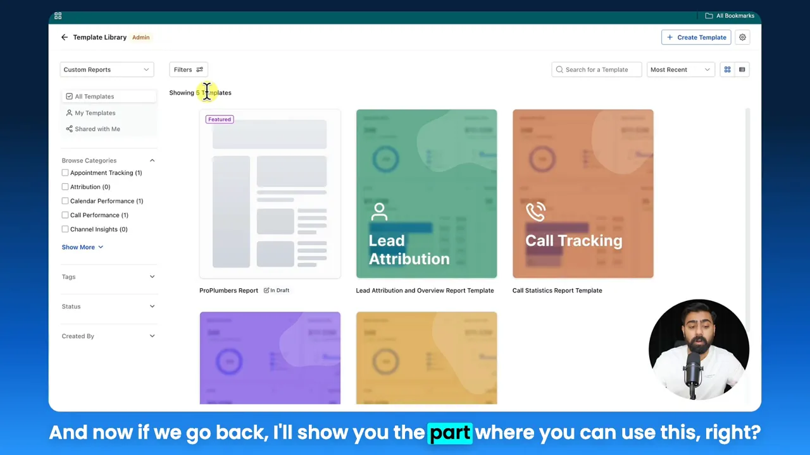This screenshot has height=455, width=810.
Task: Switch to grid view layout
Action: click(x=727, y=70)
